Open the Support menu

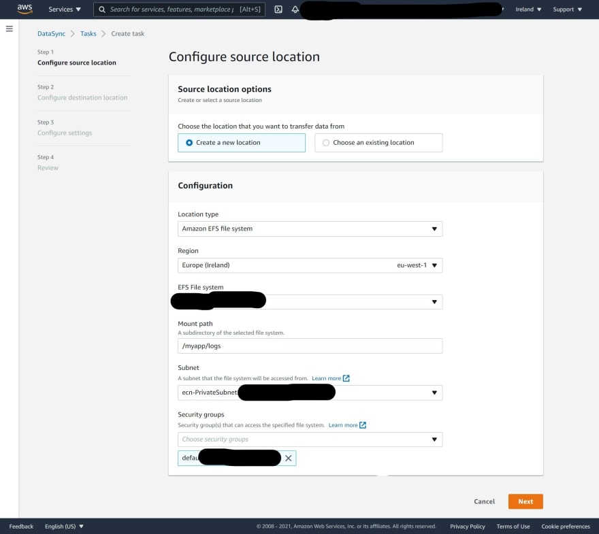click(x=567, y=9)
